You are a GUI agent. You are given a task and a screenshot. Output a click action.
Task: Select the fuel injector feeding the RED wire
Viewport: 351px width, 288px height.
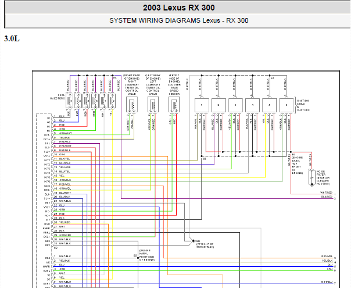click(87, 101)
